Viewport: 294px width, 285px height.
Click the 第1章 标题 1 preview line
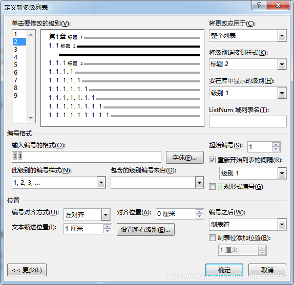124,37
